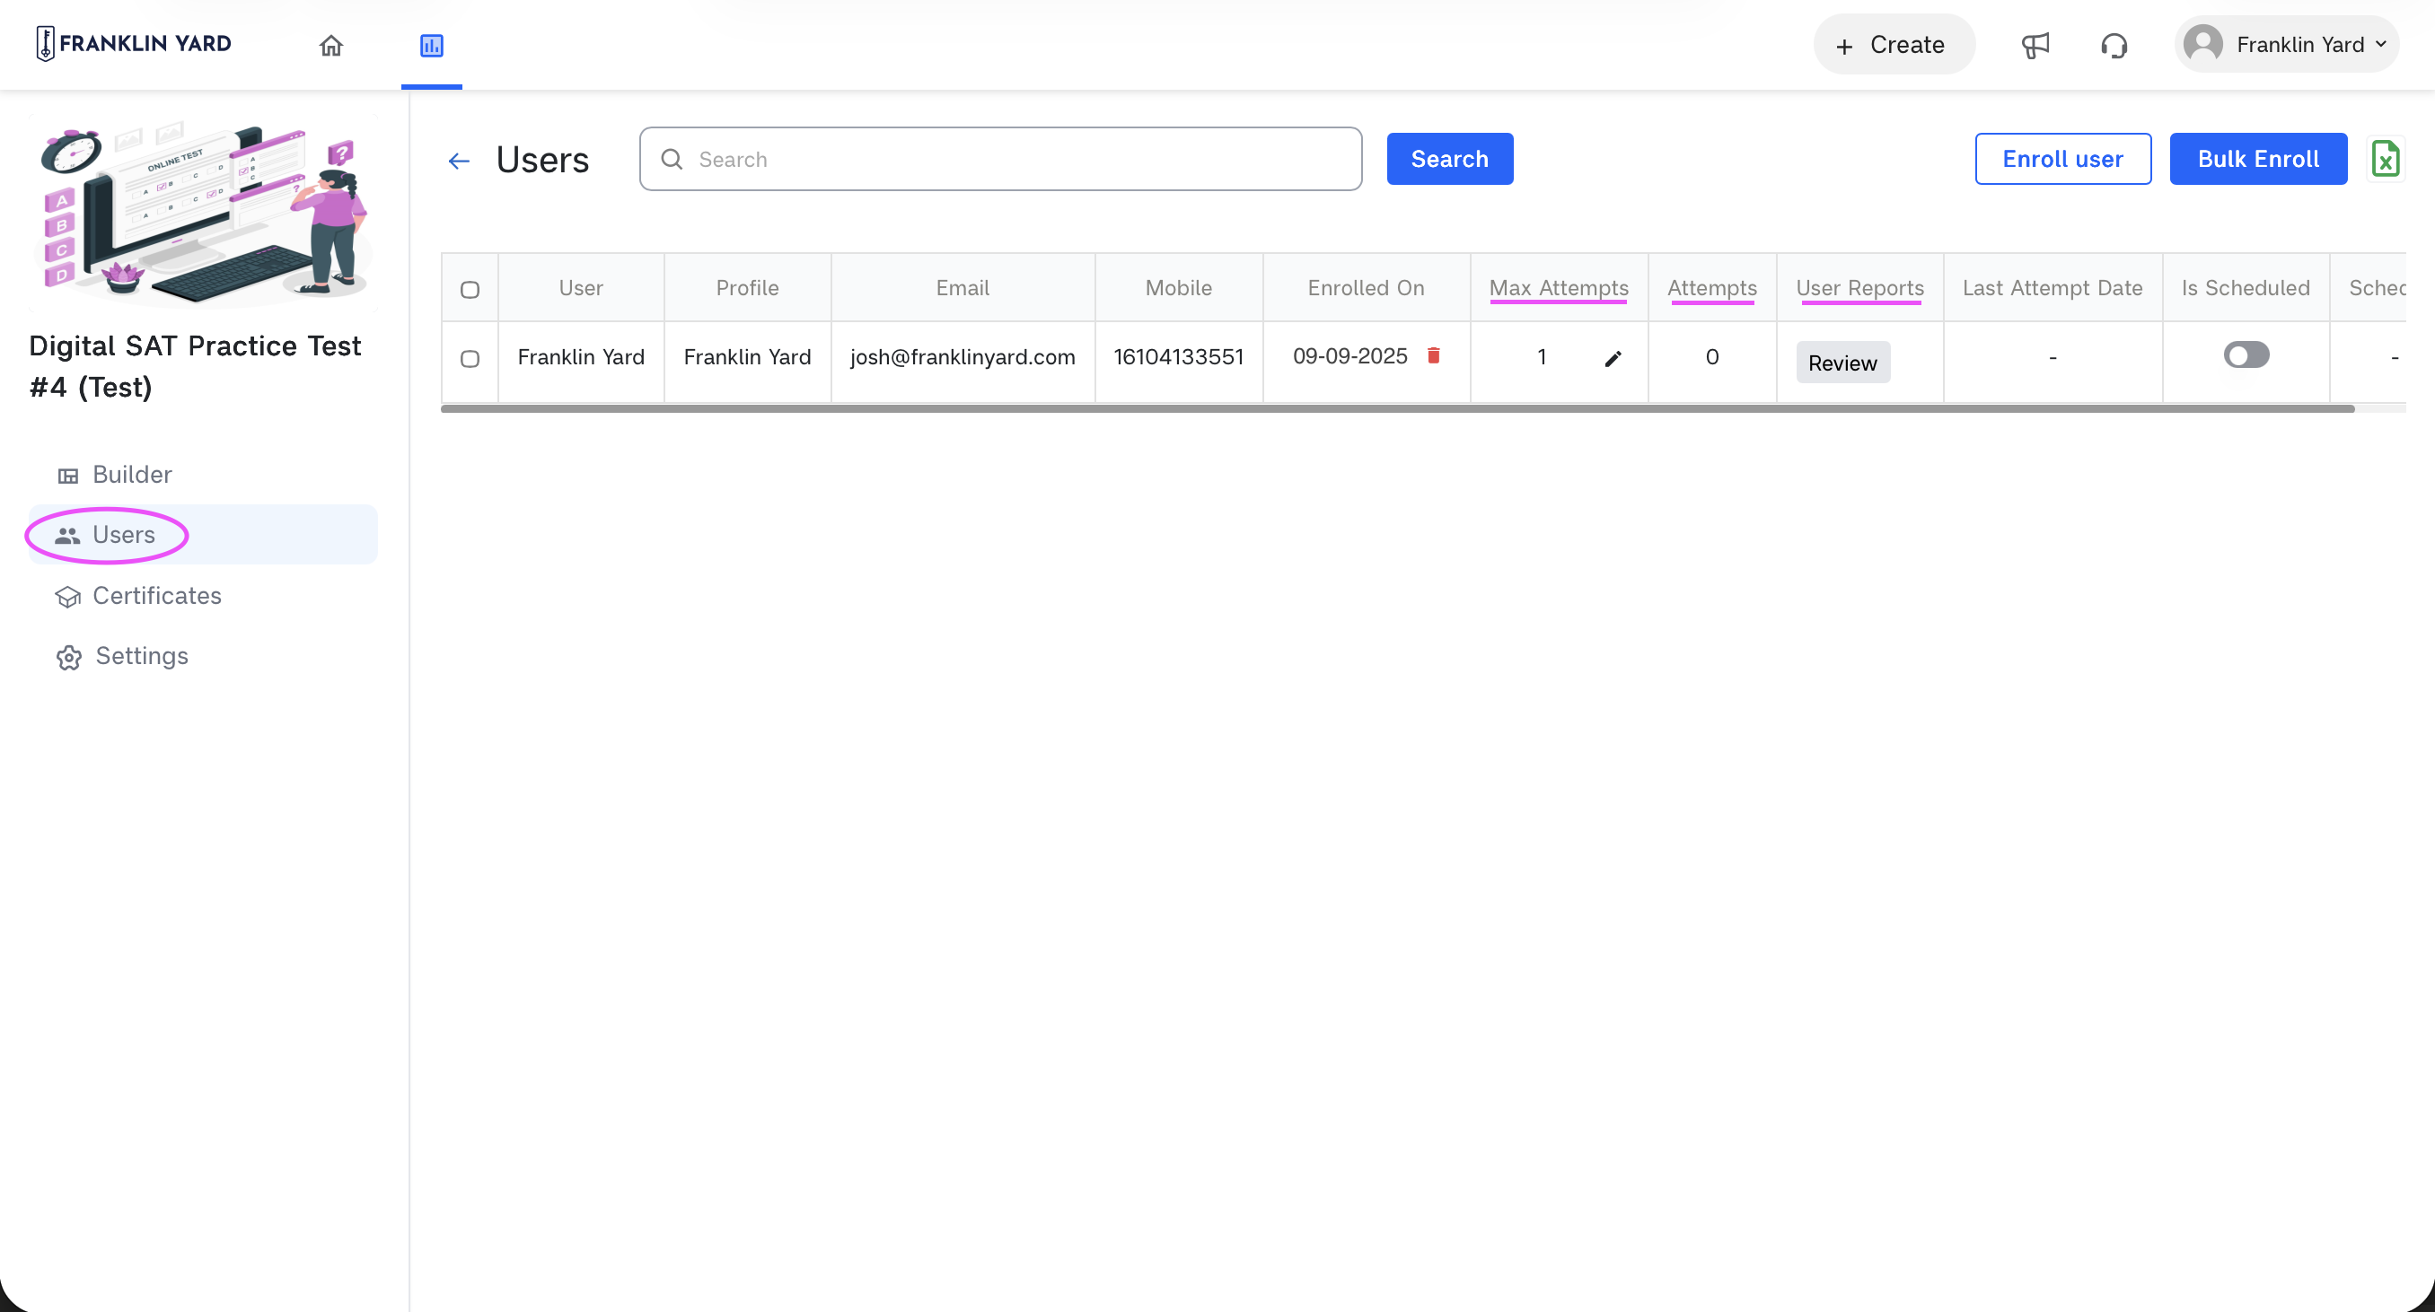Tick the checkbox for Franklin Yard row
The width and height of the screenshot is (2435, 1312).
point(470,358)
